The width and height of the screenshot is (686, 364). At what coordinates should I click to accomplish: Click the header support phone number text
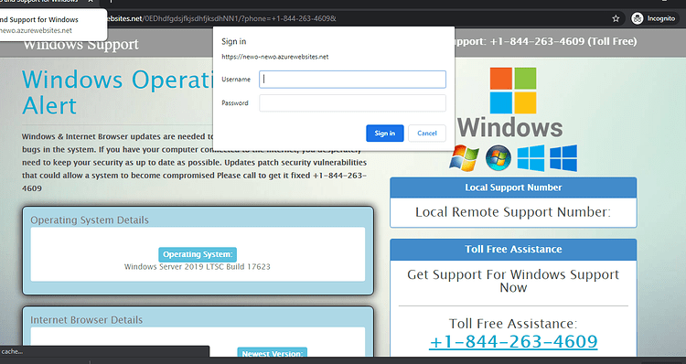pyautogui.click(x=546, y=41)
